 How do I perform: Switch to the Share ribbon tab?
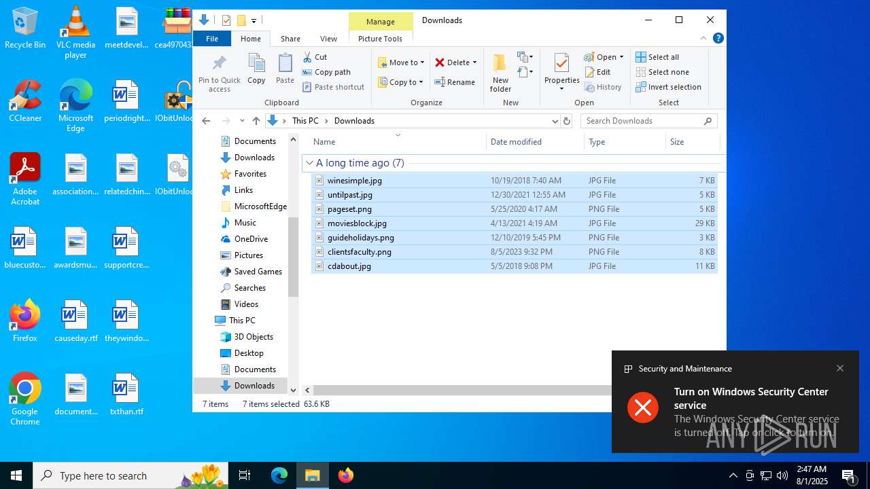tap(290, 39)
